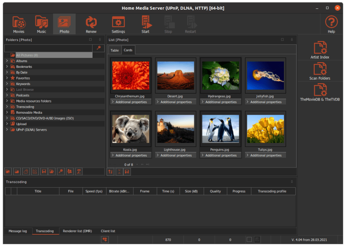Expand Additional properties for Koala.jpg
Viewport: 346px width, 247px height.
click(131, 155)
